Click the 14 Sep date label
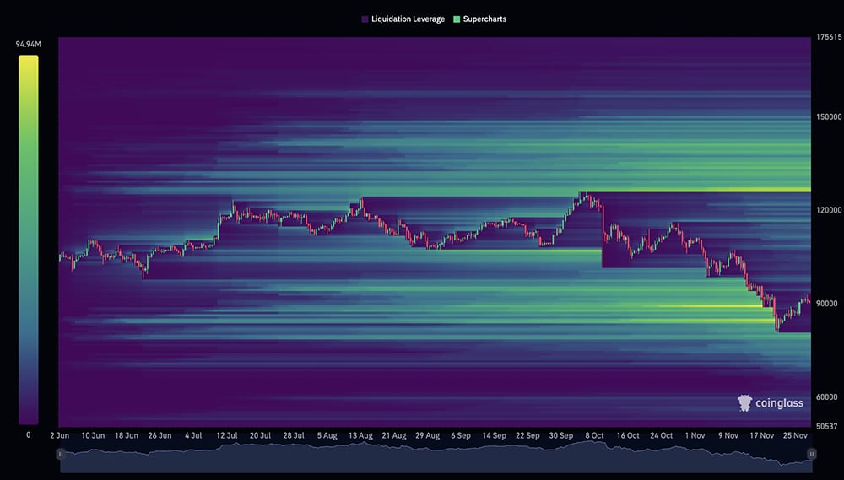Screen dimensions: 844x480 coord(494,436)
